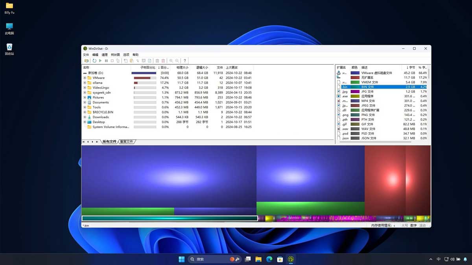Click the teal highlighted treemap block
This screenshot has height=265, width=472.
tap(170, 218)
